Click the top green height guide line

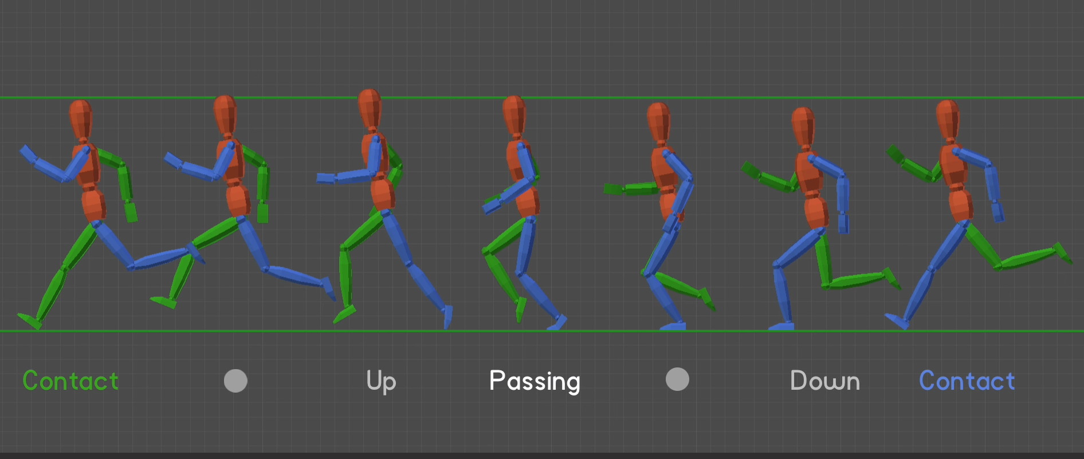[573, 98]
